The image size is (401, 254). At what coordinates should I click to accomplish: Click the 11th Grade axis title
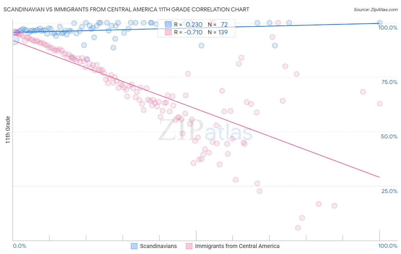pyautogui.click(x=8, y=130)
